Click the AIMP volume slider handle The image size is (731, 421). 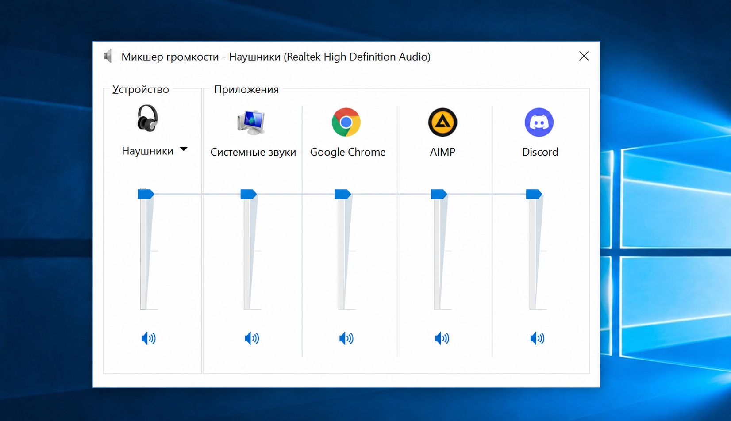439,194
